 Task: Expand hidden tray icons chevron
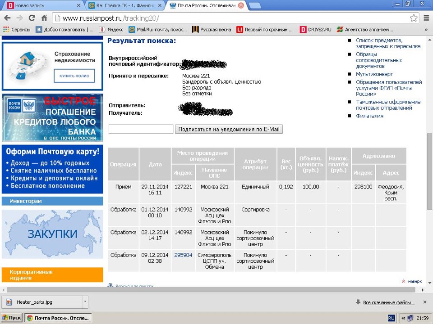[x=403, y=318]
